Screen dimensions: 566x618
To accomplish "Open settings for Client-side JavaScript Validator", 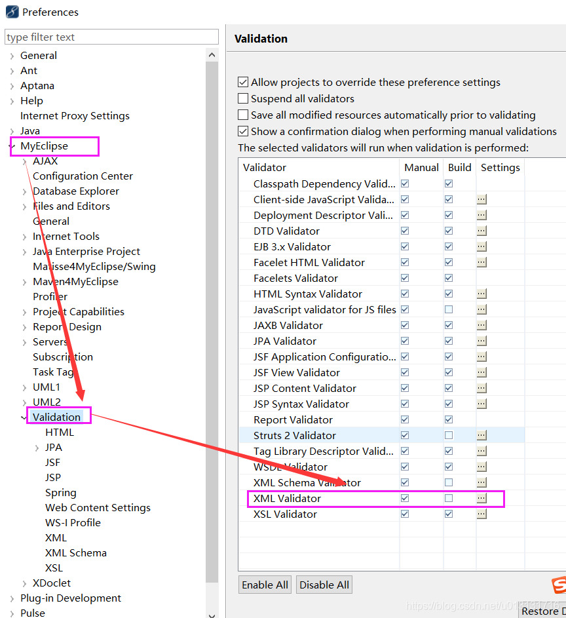I will click(x=481, y=199).
